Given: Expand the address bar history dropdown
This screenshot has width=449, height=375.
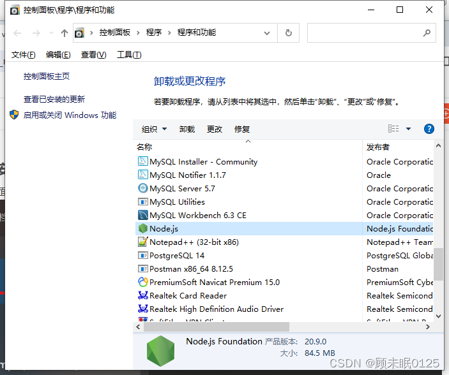Looking at the screenshot, I should [266, 33].
